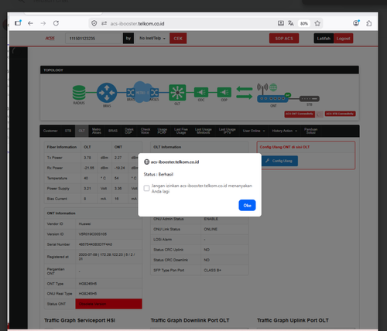Expand the User Online dropdown tab
The width and height of the screenshot is (387, 331).
point(254,131)
